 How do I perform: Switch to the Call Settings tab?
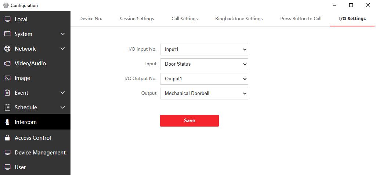coord(184,19)
